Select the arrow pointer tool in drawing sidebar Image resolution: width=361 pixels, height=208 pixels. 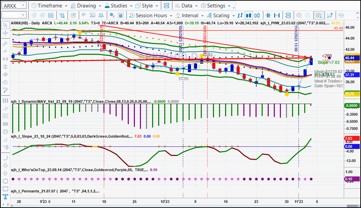point(5,25)
